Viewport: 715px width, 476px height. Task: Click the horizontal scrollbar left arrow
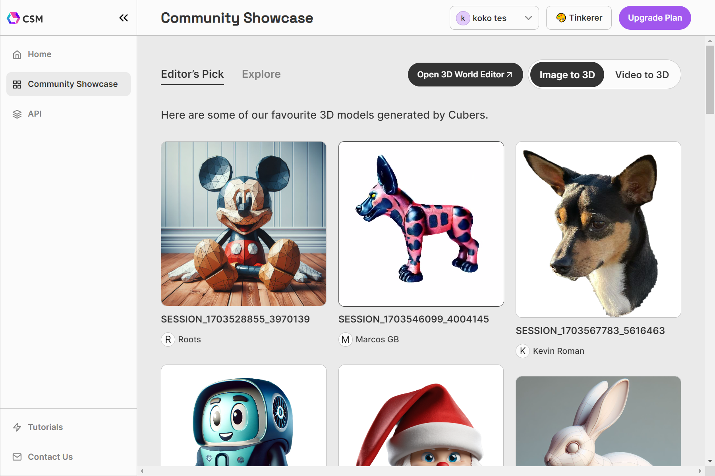142,471
